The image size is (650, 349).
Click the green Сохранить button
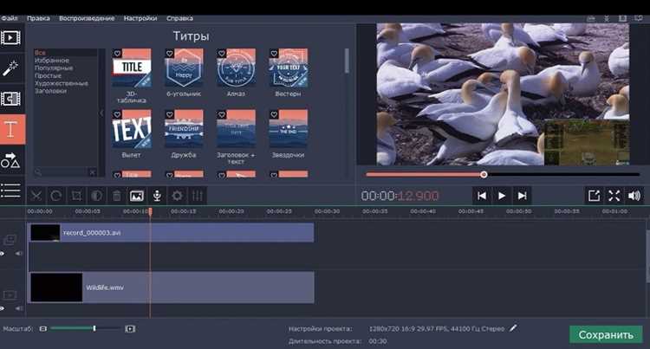click(x=606, y=334)
